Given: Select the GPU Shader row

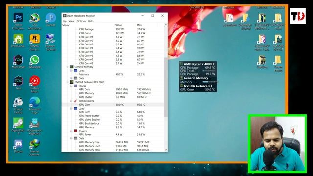Looking at the screenshot, I should click(x=113, y=97).
